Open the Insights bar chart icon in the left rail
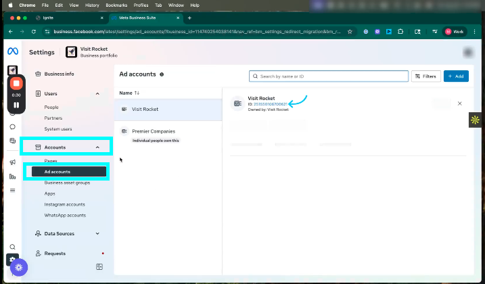This screenshot has width=485, height=284. tap(12, 176)
